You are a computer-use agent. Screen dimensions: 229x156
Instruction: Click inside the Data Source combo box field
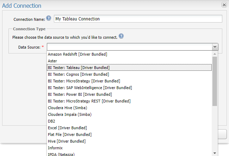(x=130, y=47)
